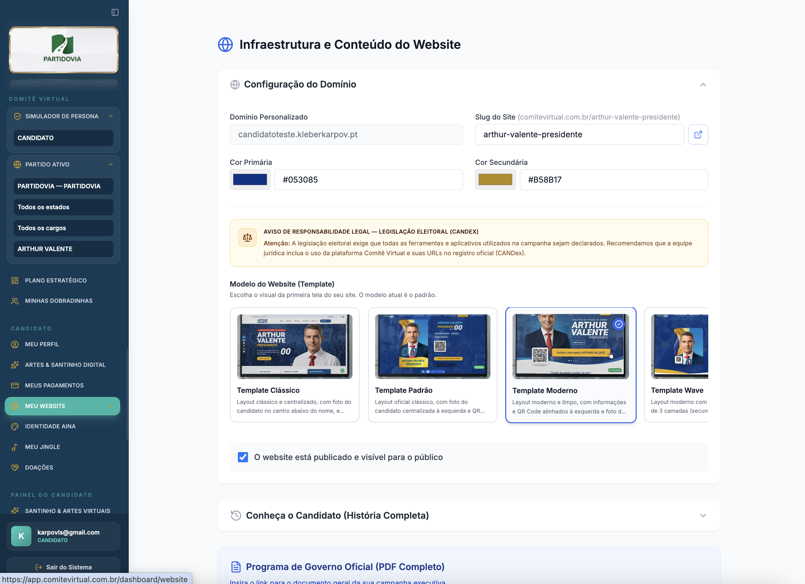Screen dimensions: 805x584
Task: Select the Template Clássico card
Action: [x=295, y=365]
